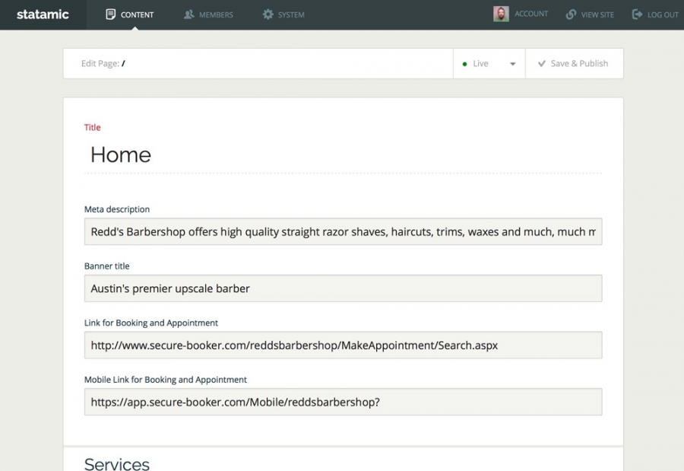Open View Site
This screenshot has height=471, width=684.
[590, 14]
